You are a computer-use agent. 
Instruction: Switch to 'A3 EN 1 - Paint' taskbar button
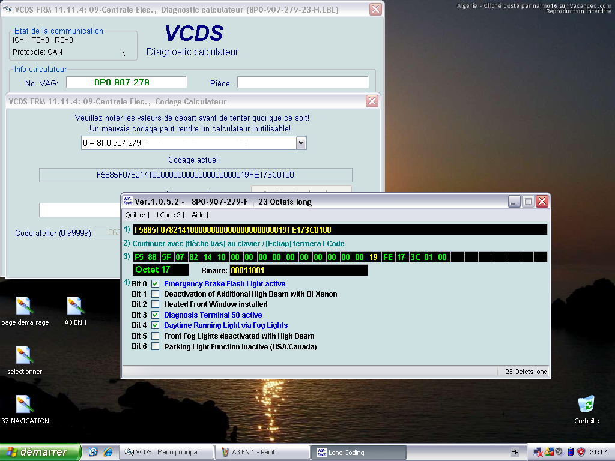pyautogui.click(x=263, y=452)
